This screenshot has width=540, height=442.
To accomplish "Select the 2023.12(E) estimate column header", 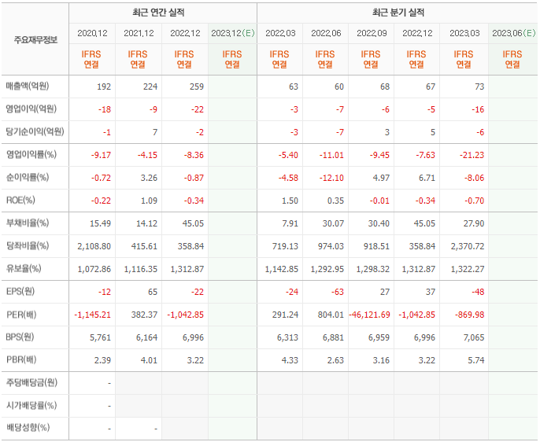I will tap(233, 33).
